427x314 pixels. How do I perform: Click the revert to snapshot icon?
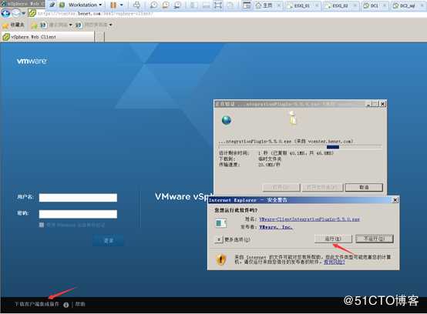pyautogui.click(x=166, y=5)
